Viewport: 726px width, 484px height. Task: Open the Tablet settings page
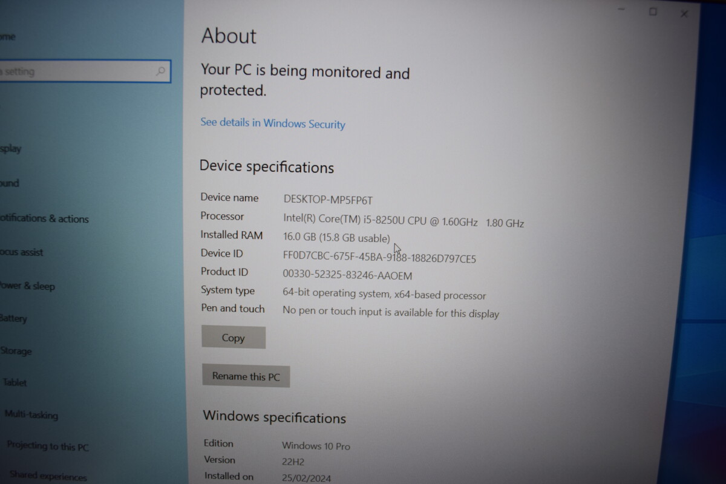coord(15,382)
